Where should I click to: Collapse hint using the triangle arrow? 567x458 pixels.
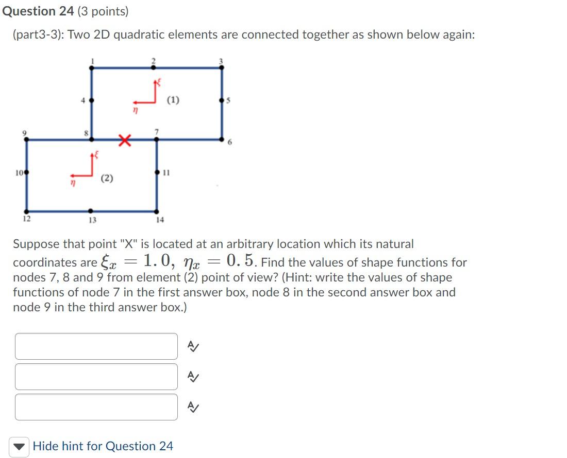19,447
